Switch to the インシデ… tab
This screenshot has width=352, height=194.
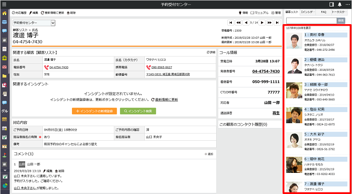point(308,12)
